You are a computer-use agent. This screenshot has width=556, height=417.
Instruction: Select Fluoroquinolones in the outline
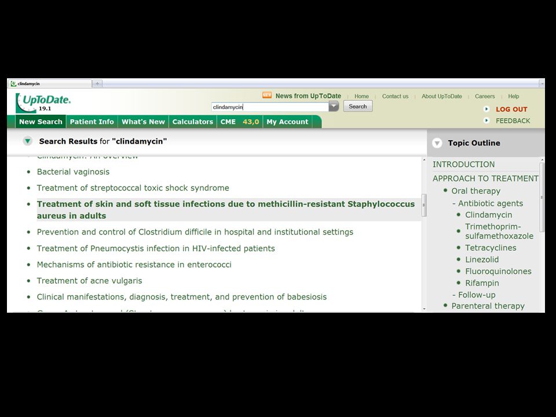pyautogui.click(x=498, y=271)
